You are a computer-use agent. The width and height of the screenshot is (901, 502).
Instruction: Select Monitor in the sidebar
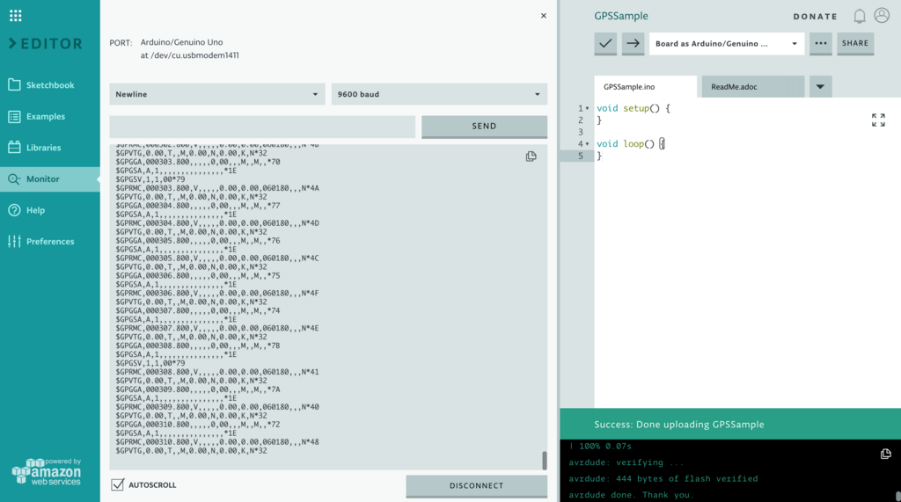click(x=50, y=178)
